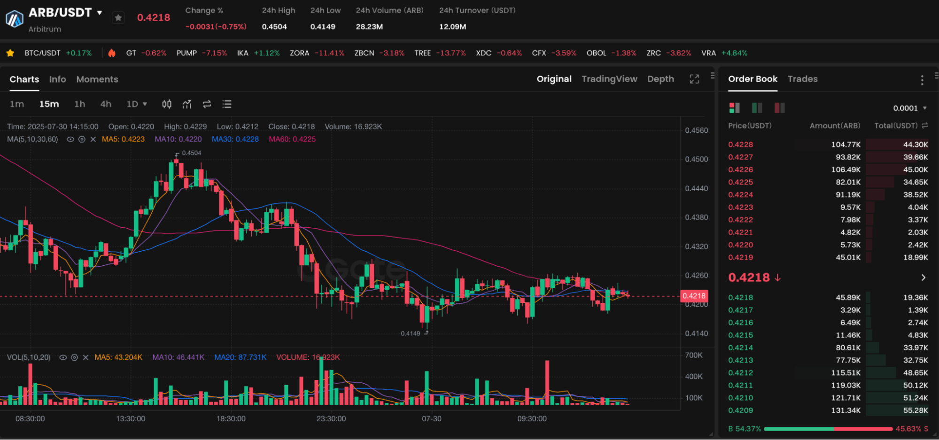Screen dimensions: 939x440
Task: Click the yellow favorites star in ticker bar
Action: pyautogui.click(x=10, y=53)
